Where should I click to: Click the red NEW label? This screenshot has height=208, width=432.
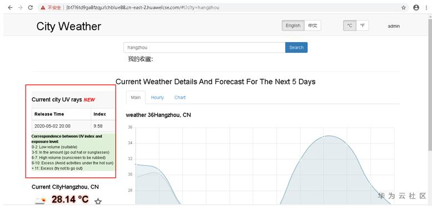pos(89,100)
